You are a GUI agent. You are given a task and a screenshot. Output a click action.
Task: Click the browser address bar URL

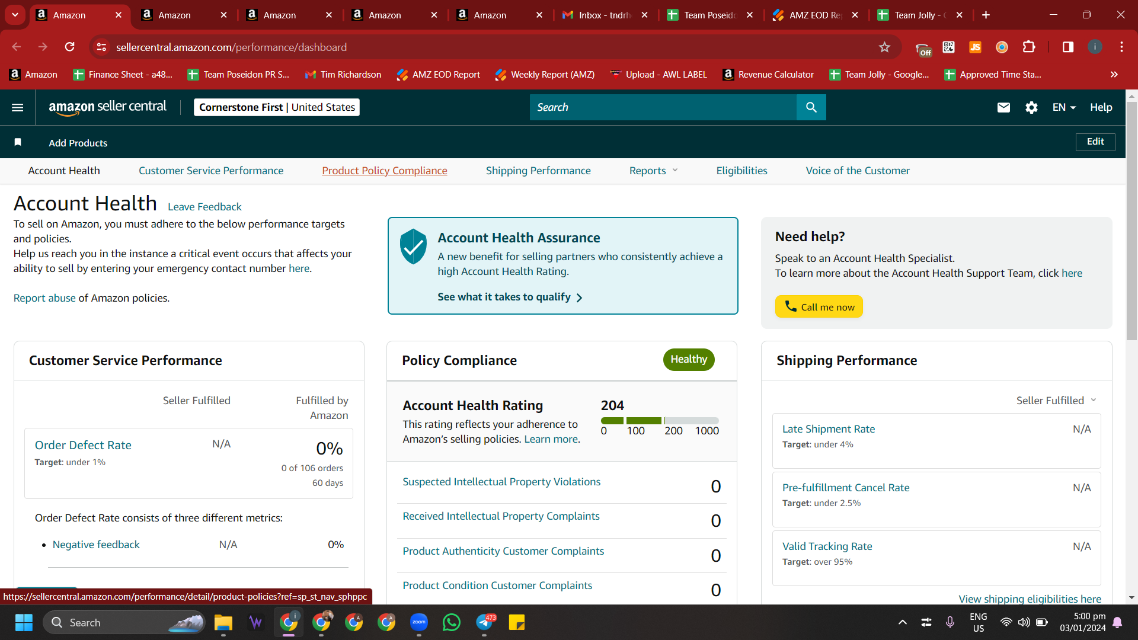(x=231, y=47)
